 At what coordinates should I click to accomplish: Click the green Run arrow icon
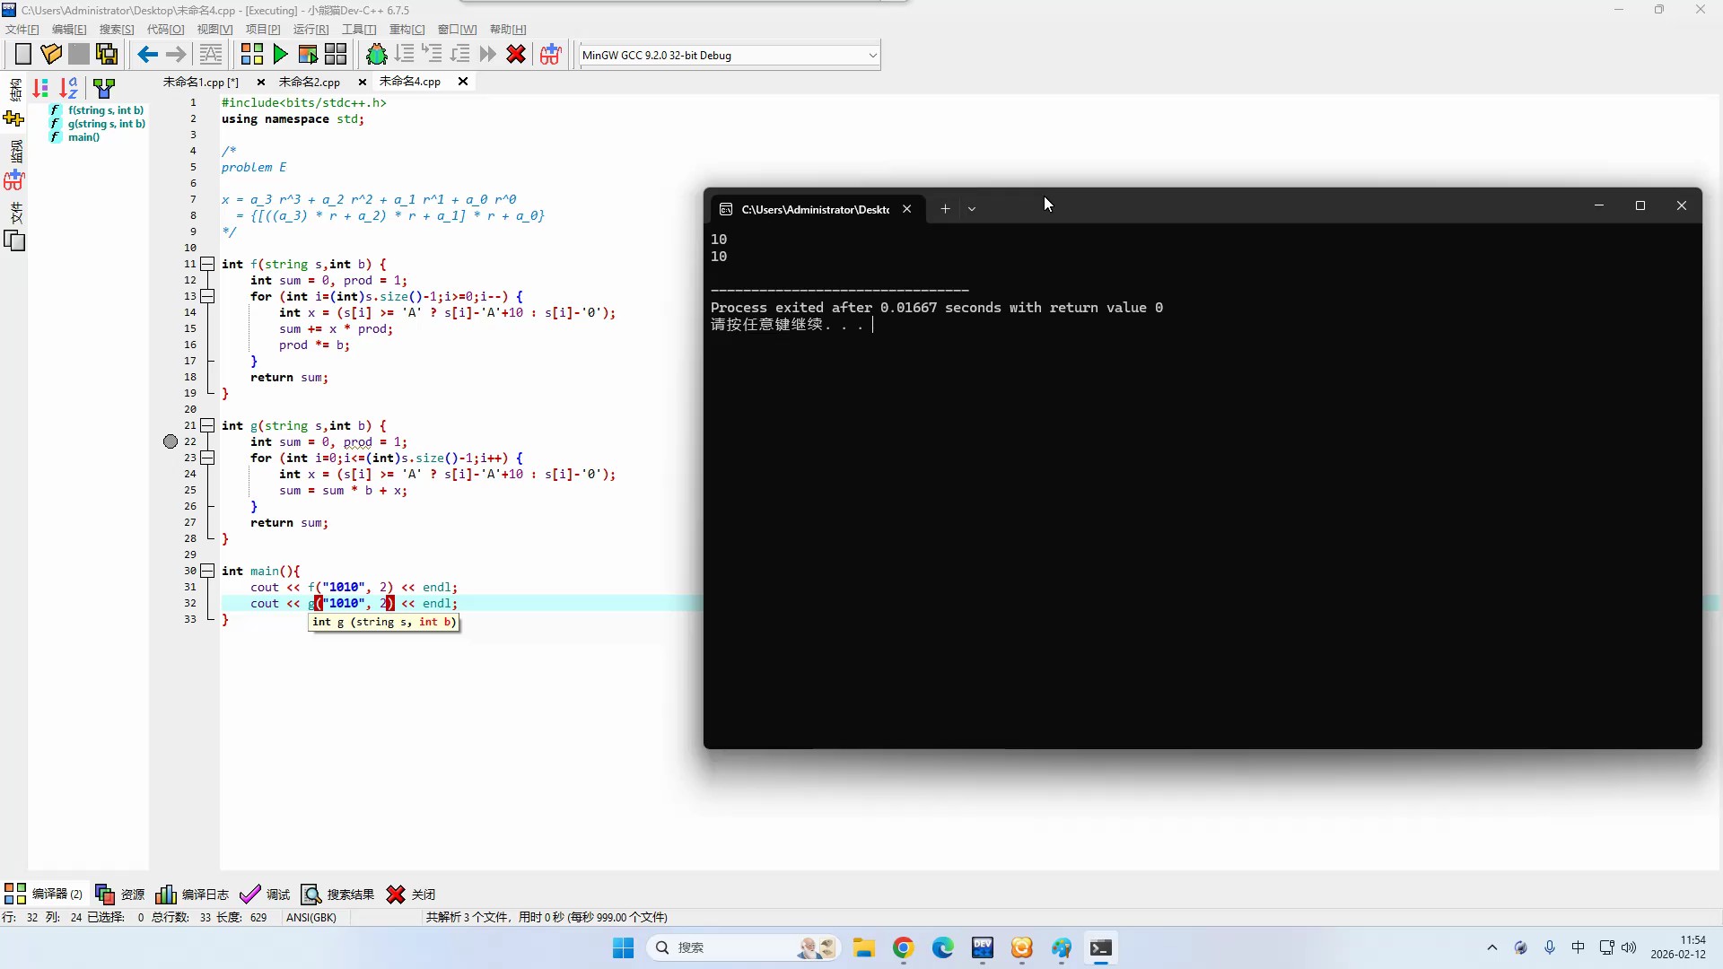point(280,55)
